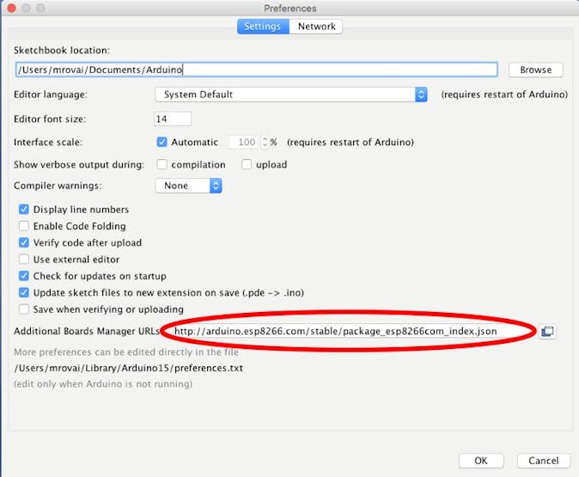This screenshot has height=477, width=579.
Task: Open the Additional Boards Manager URLs editor icon
Action: [547, 331]
